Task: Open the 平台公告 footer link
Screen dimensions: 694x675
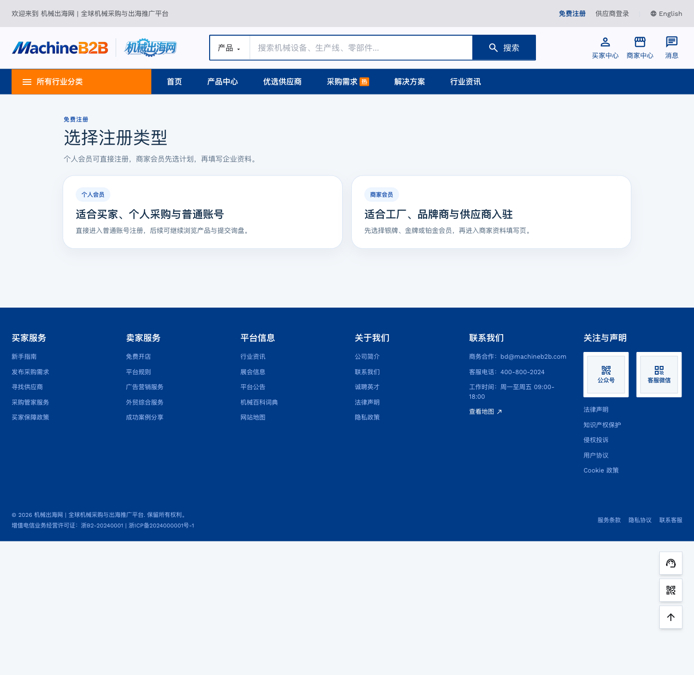Action: point(253,387)
